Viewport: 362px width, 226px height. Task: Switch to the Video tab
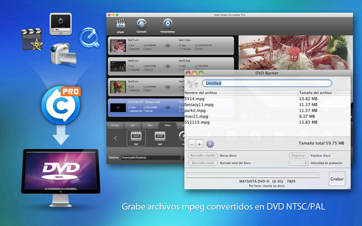167,126
